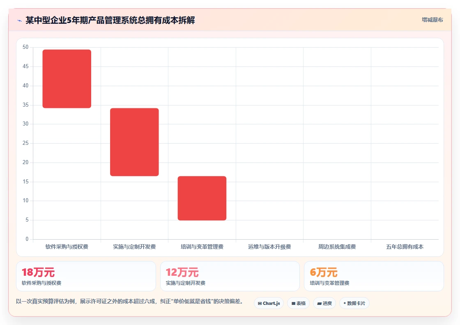Click x-axis label 培训与变革管理费
The width and height of the screenshot is (460, 325).
(202, 247)
